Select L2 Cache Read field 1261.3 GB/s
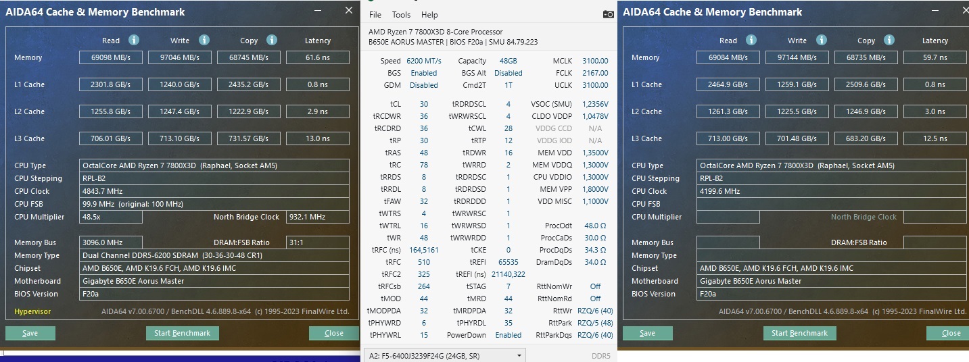 728,111
